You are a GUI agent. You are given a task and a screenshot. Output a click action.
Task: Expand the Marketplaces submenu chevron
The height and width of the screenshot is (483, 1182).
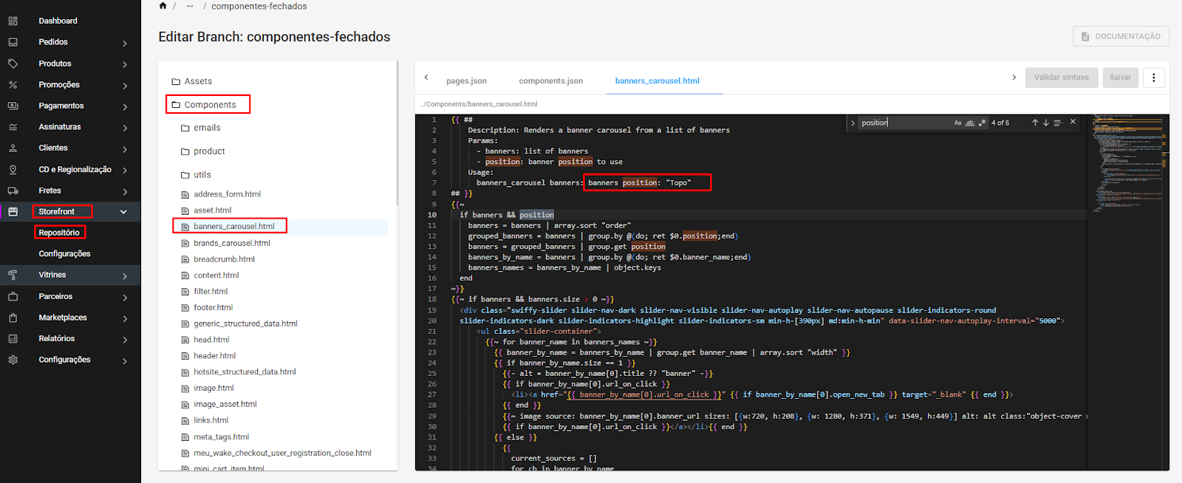pos(125,319)
